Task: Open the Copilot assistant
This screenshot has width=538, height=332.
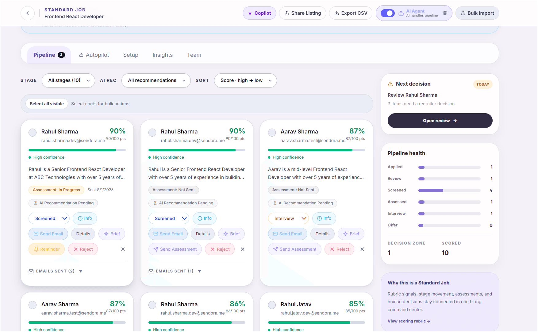Action: tap(259, 13)
